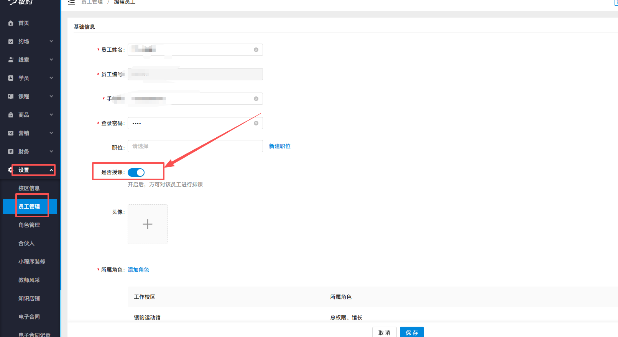Image resolution: width=618 pixels, height=337 pixels.
Task: Click the calendar icon beside 约场
Action: coord(11,42)
